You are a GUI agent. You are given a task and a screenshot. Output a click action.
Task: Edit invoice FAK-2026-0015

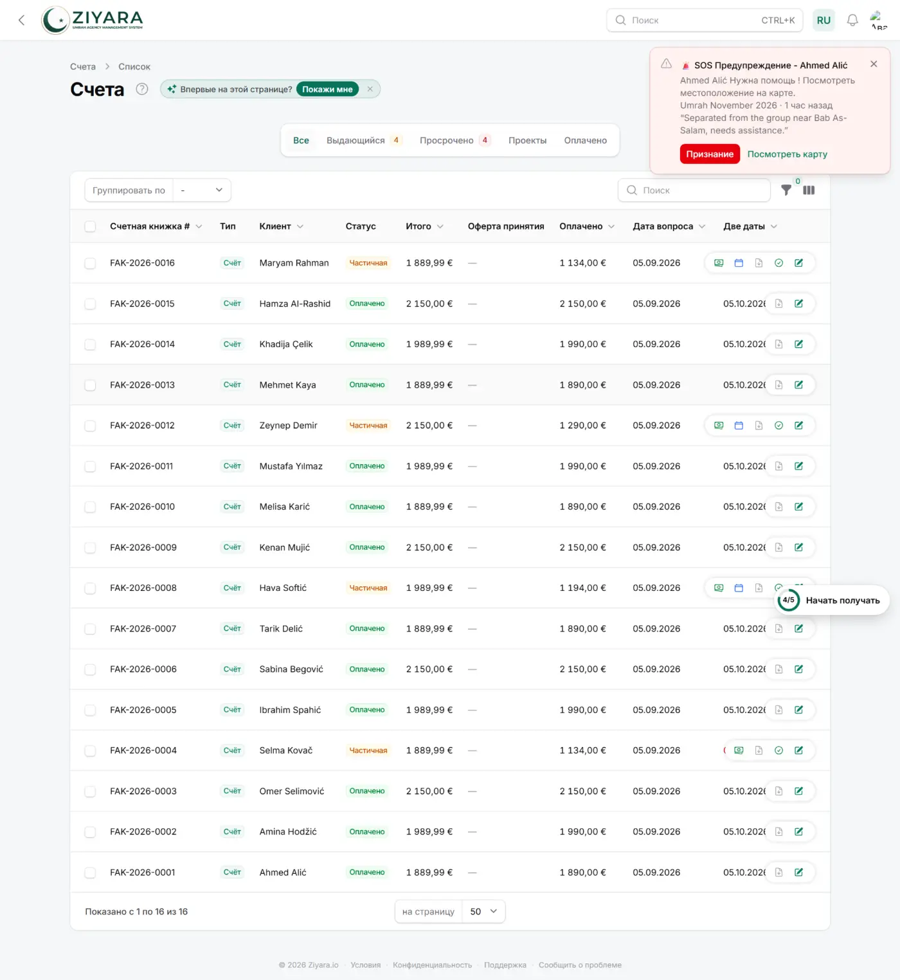point(798,304)
